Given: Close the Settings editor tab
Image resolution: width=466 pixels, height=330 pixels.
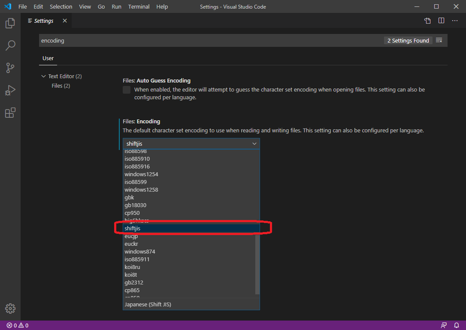Looking at the screenshot, I should [65, 21].
